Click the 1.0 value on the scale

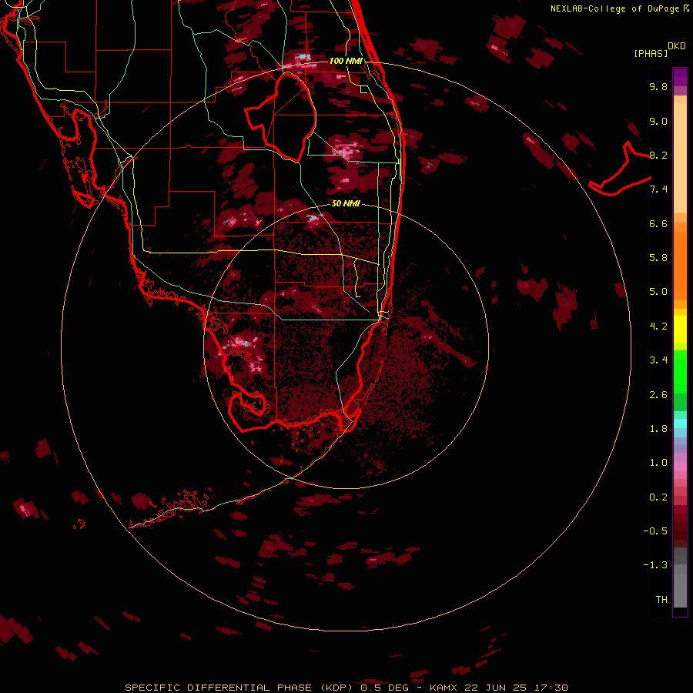658,463
